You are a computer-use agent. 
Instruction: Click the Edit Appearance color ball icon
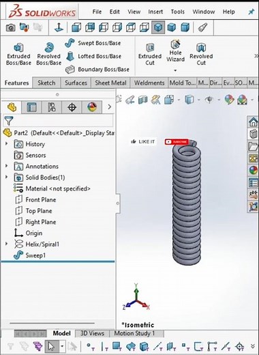tap(229, 100)
